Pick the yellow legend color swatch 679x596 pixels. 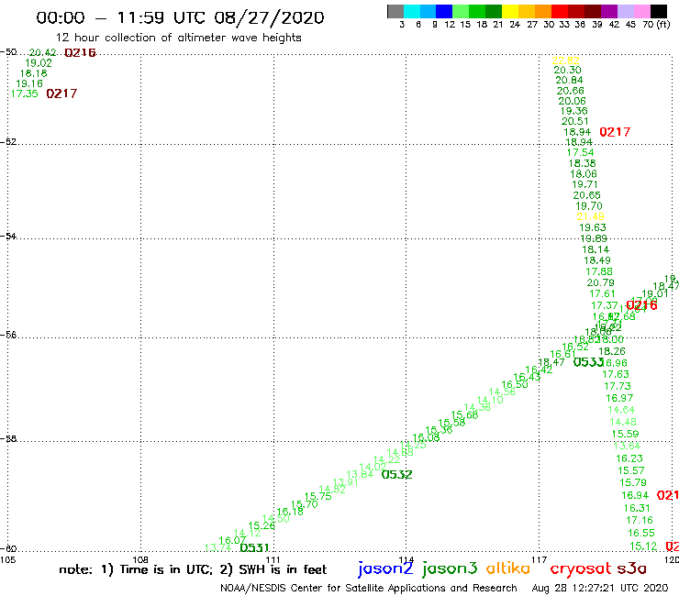click(x=510, y=11)
